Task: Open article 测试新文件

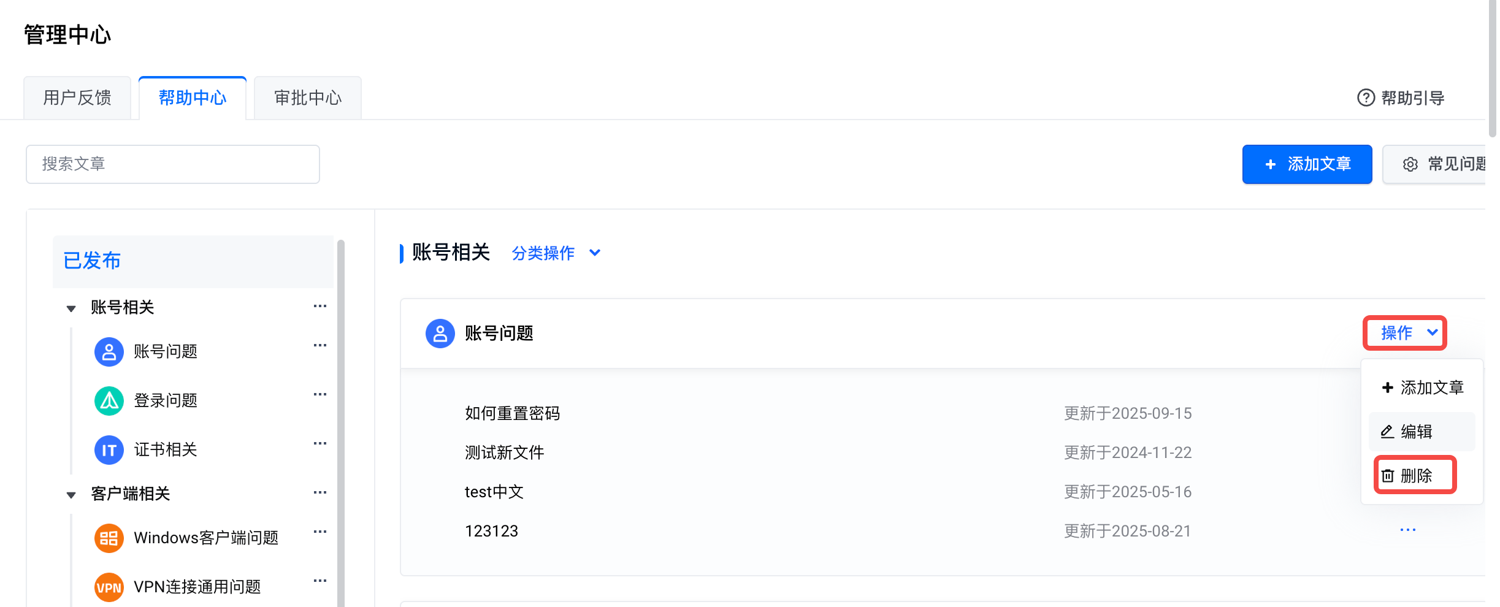Action: (505, 452)
